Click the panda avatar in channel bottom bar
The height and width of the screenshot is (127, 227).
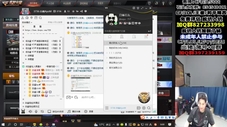pyautogui.click(x=23, y=111)
